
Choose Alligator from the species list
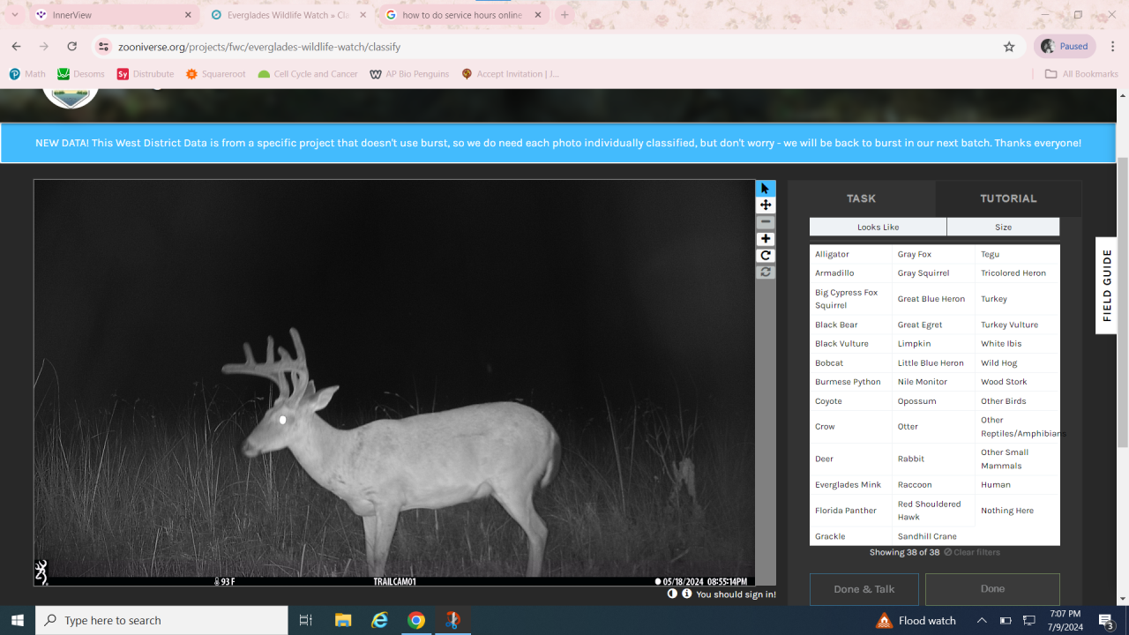850,254
